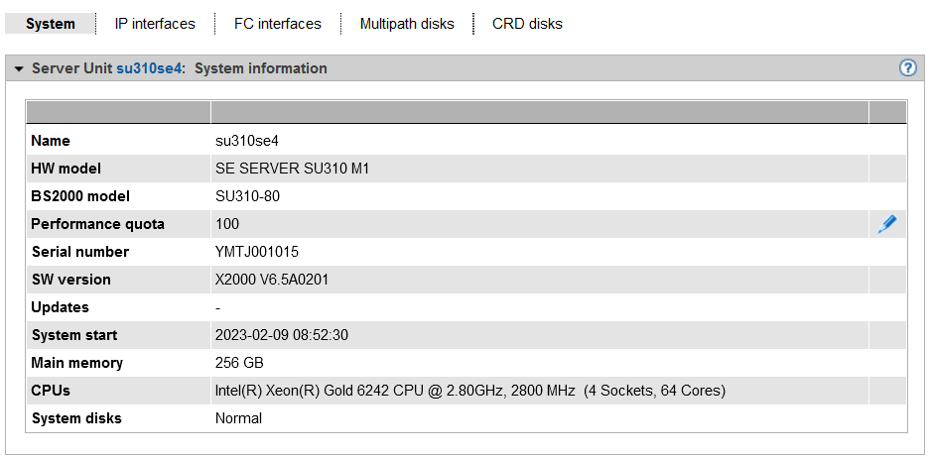Click the System disks status Normal
Image resolution: width=928 pixels, height=460 pixels.
click(x=238, y=418)
